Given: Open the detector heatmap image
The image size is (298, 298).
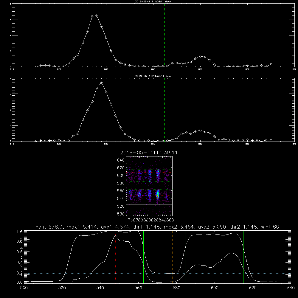Looking at the screenshot, I should 149,186.
